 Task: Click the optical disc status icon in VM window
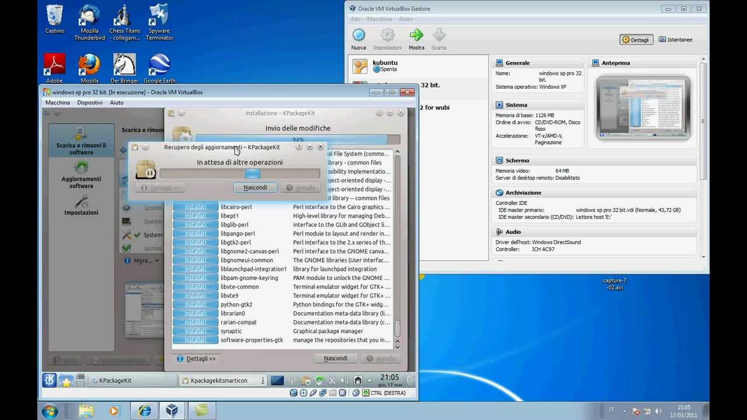pyautogui.click(x=303, y=393)
